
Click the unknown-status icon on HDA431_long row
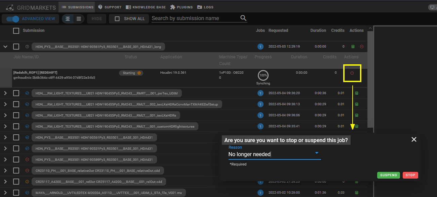pyautogui.click(x=27, y=47)
